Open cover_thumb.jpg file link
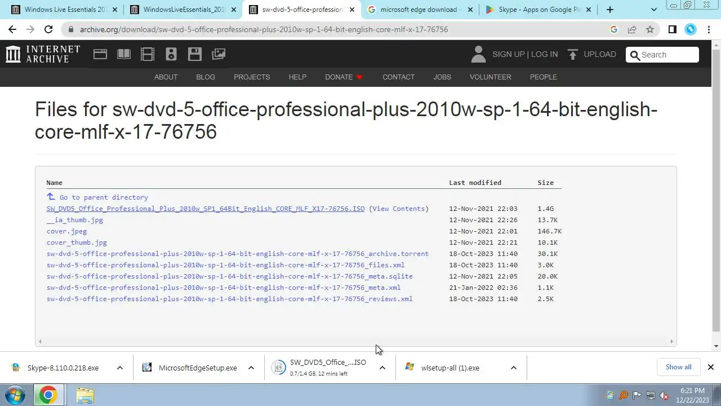Screen dimensions: 721x406 coord(77,242)
